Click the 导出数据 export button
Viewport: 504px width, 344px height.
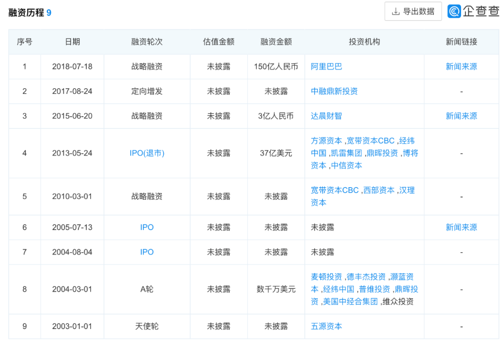(413, 12)
